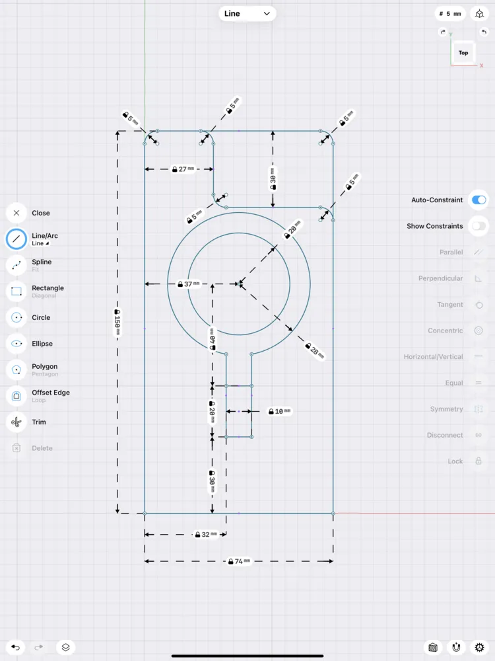This screenshot has height=661, width=495.
Task: Apply the Symmetry constraint icon
Action: [x=478, y=409]
